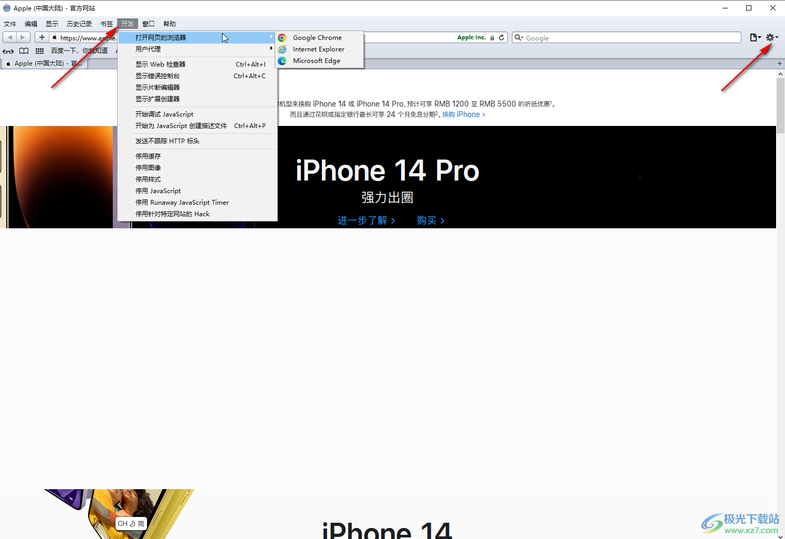
Task: Click the lock security icon
Action: pos(492,38)
